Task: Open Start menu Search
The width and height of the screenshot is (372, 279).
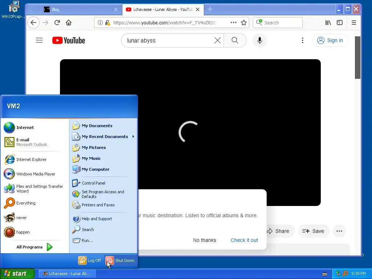Action: click(x=83, y=230)
